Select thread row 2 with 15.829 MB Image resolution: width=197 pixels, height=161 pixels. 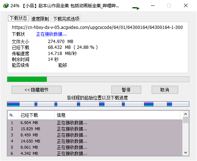(95, 129)
